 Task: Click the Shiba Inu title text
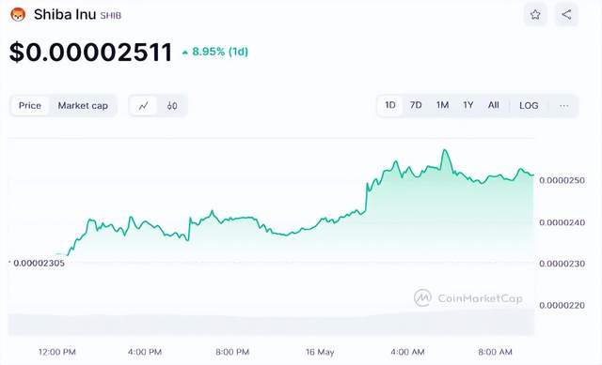[x=65, y=15]
